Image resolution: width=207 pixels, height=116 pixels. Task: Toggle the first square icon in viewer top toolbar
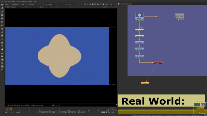(x=85, y=4)
